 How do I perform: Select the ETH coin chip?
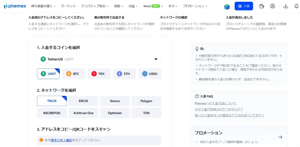124,74
